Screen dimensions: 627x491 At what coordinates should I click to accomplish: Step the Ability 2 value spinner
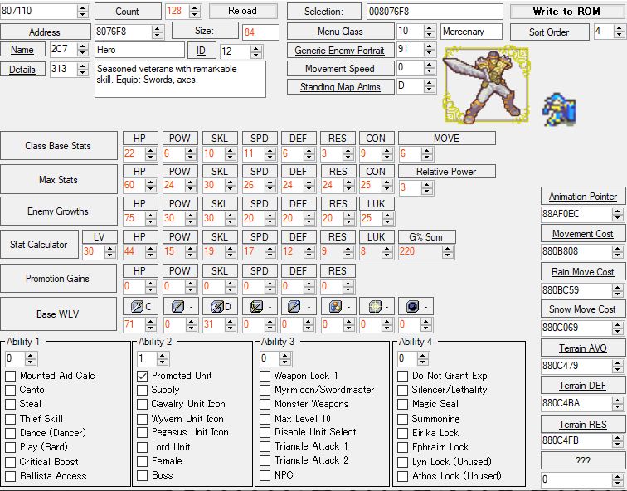(163, 358)
